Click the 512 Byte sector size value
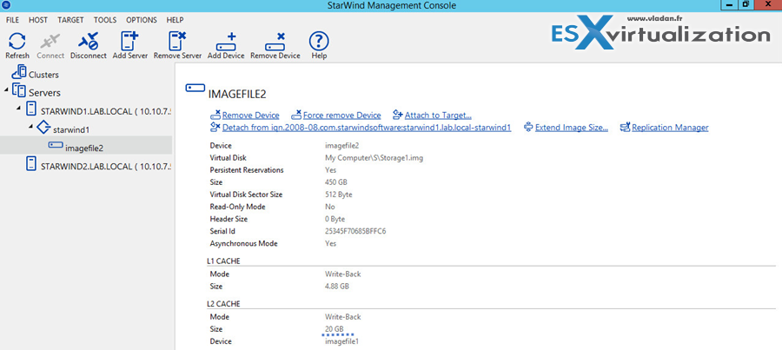This screenshot has height=350, width=782. tap(339, 195)
